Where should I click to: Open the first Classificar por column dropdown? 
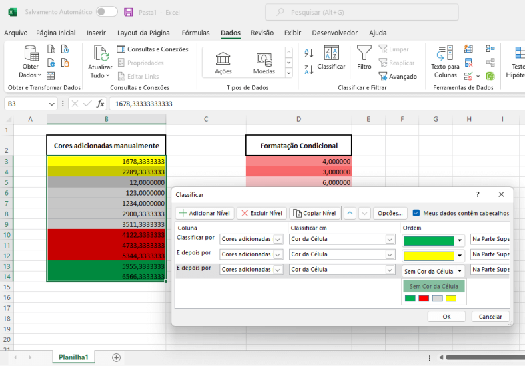[278, 239]
